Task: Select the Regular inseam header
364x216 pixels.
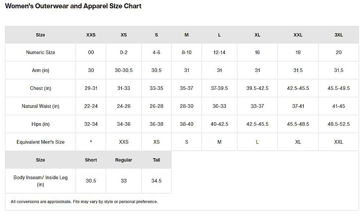Action: coord(124,160)
